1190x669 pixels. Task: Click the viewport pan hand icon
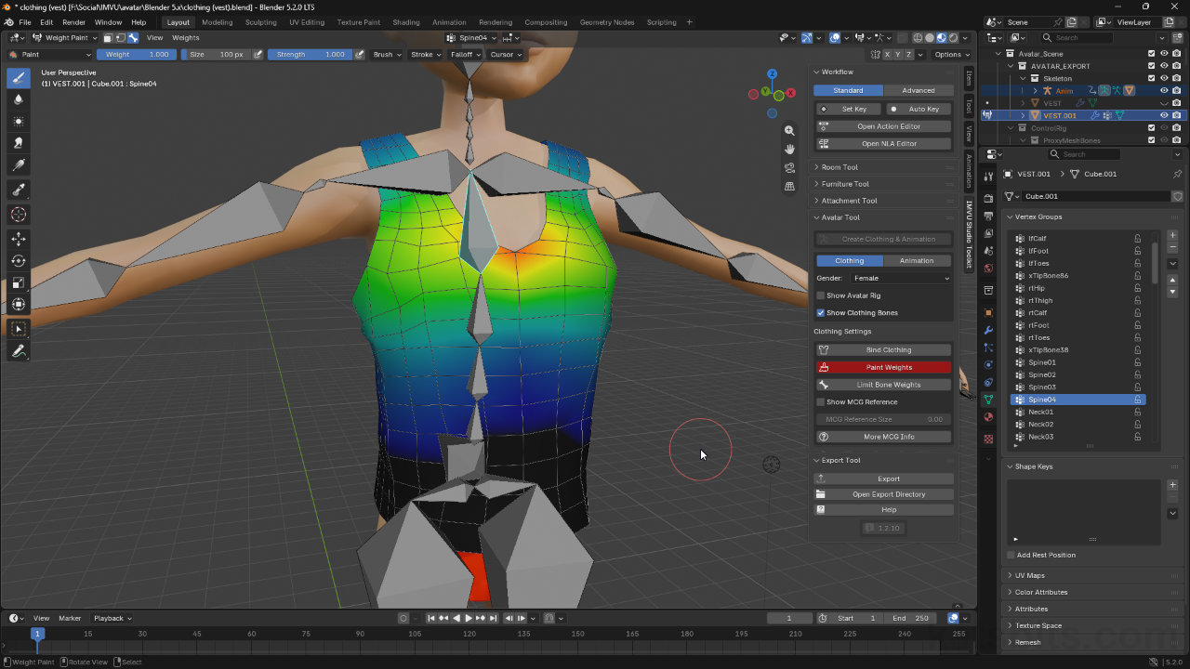[x=789, y=149]
